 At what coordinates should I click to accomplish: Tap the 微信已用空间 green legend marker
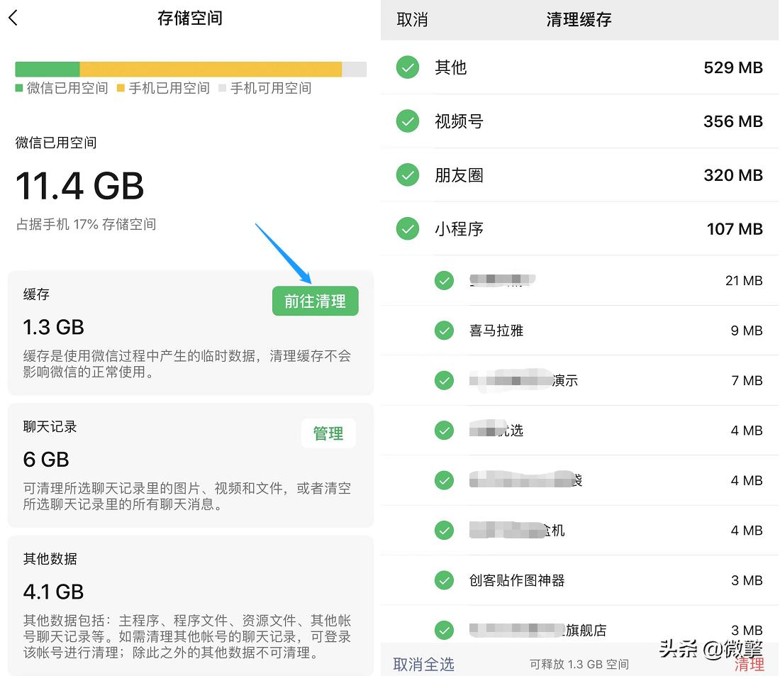(x=18, y=88)
